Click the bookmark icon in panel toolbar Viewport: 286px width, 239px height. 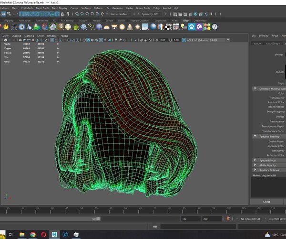[x=33, y=40]
